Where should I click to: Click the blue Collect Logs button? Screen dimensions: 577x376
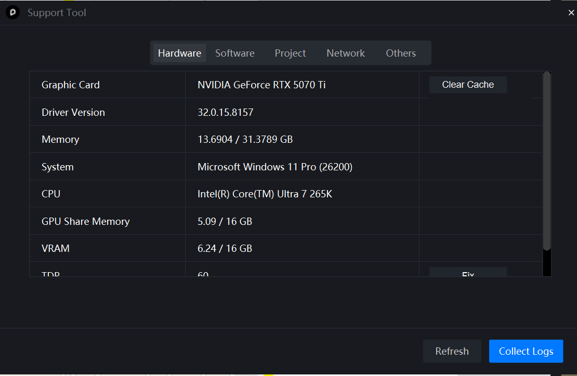click(526, 351)
